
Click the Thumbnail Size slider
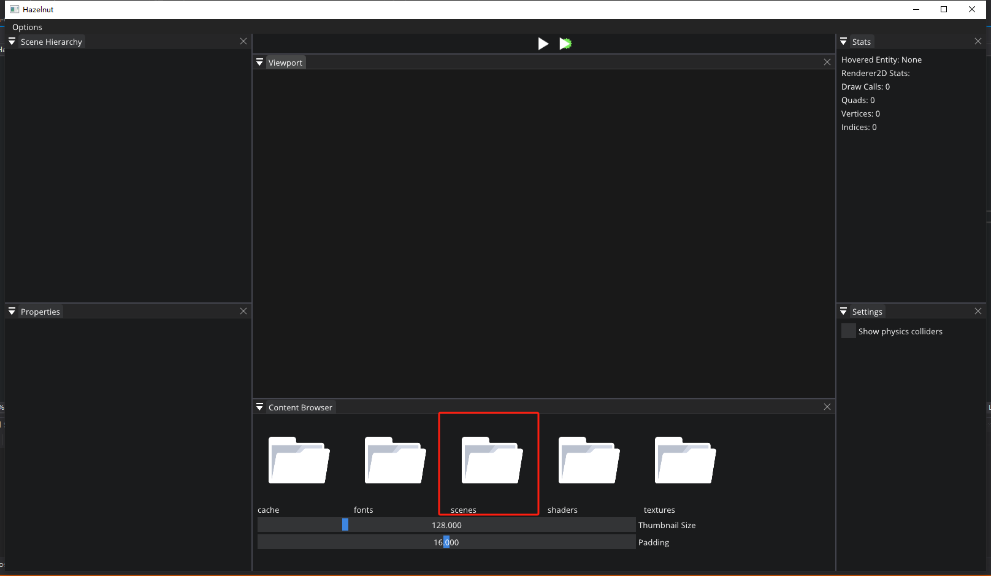point(446,525)
